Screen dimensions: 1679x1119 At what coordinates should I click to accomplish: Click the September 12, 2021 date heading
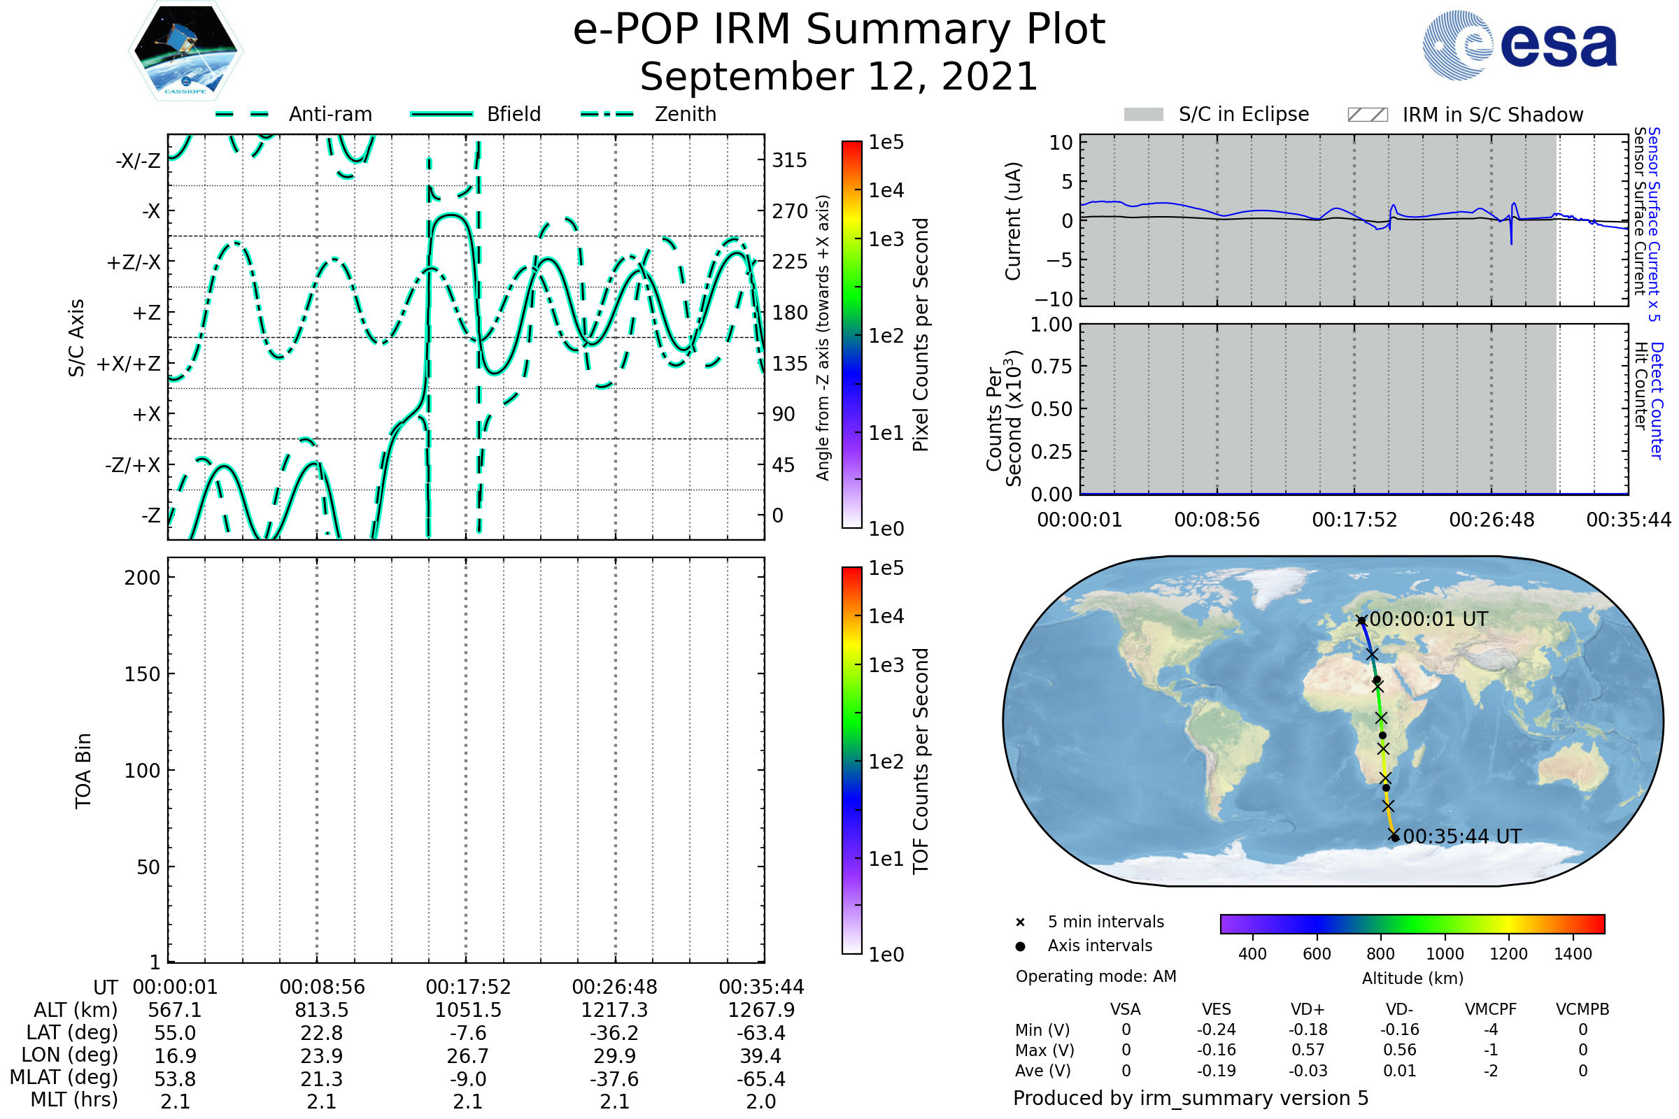click(x=839, y=77)
